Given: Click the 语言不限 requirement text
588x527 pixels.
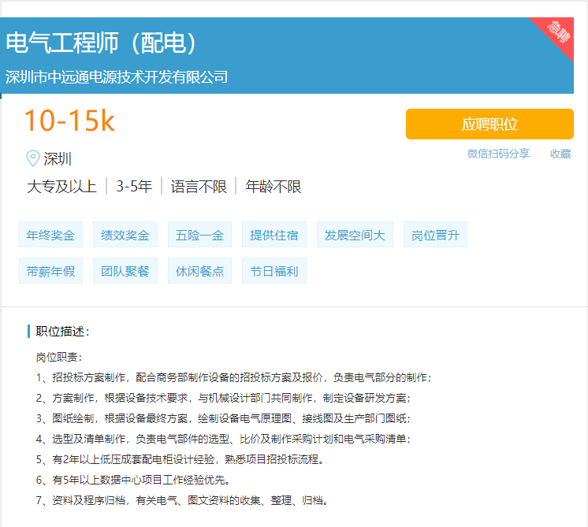Looking at the screenshot, I should tap(199, 186).
